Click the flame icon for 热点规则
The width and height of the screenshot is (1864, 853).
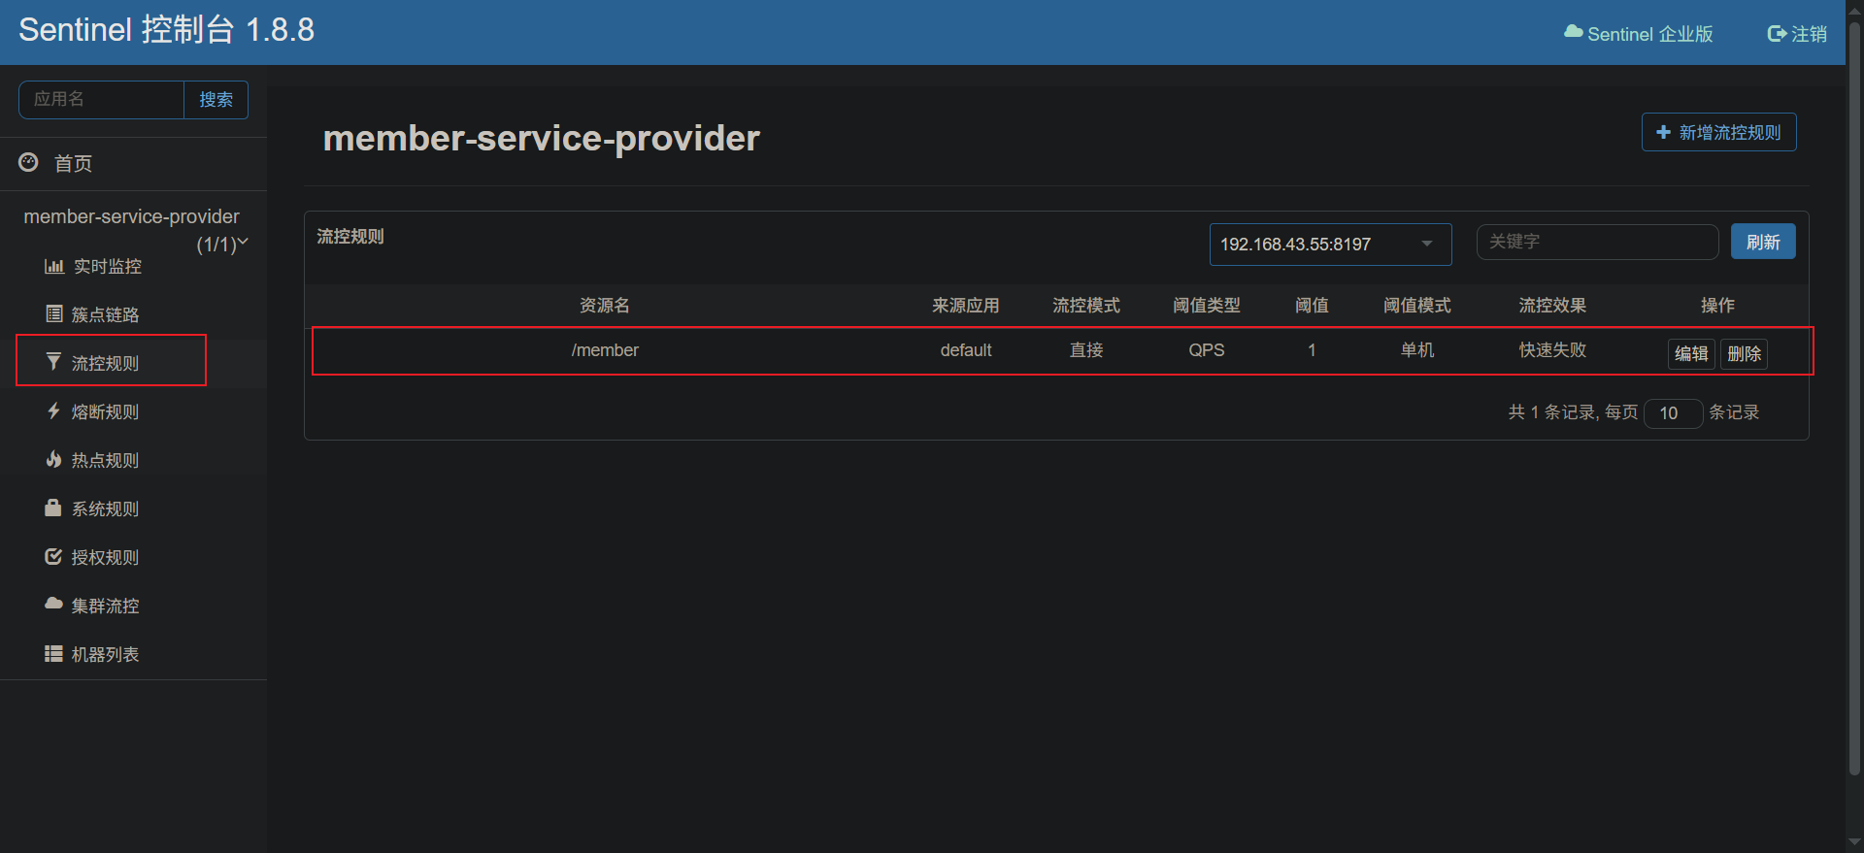pos(53,459)
